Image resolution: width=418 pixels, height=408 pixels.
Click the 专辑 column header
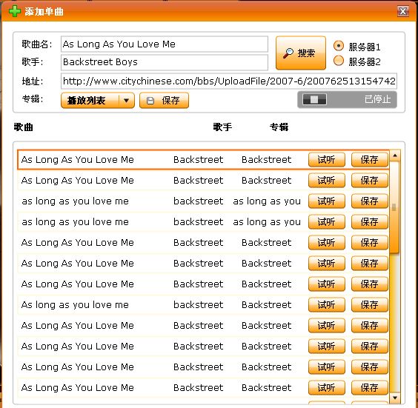pos(279,127)
